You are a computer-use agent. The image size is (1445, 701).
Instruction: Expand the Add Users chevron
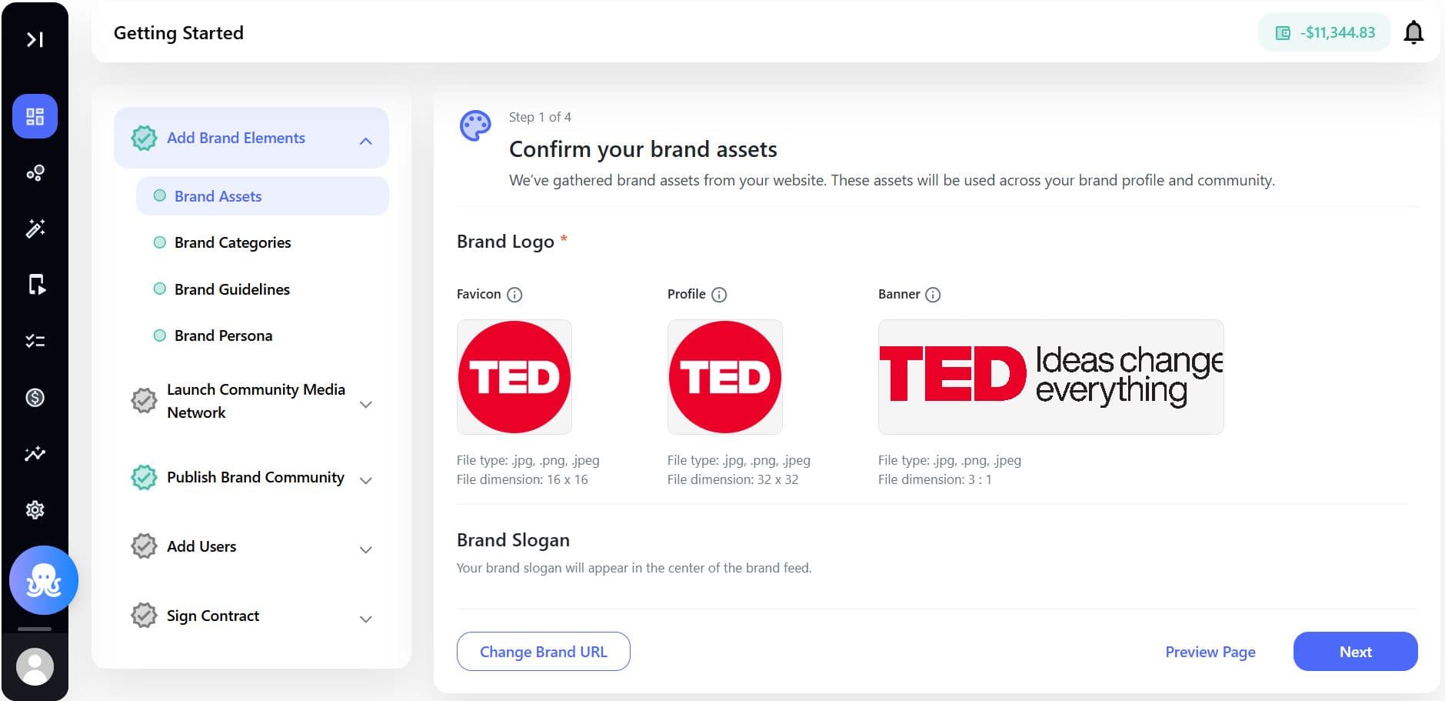366,549
